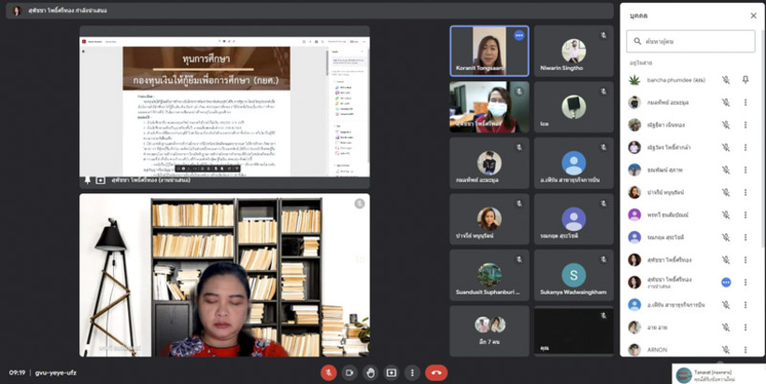766x384 pixels.
Task: Click the present screen icon in bottom bar
Action: 391,373
